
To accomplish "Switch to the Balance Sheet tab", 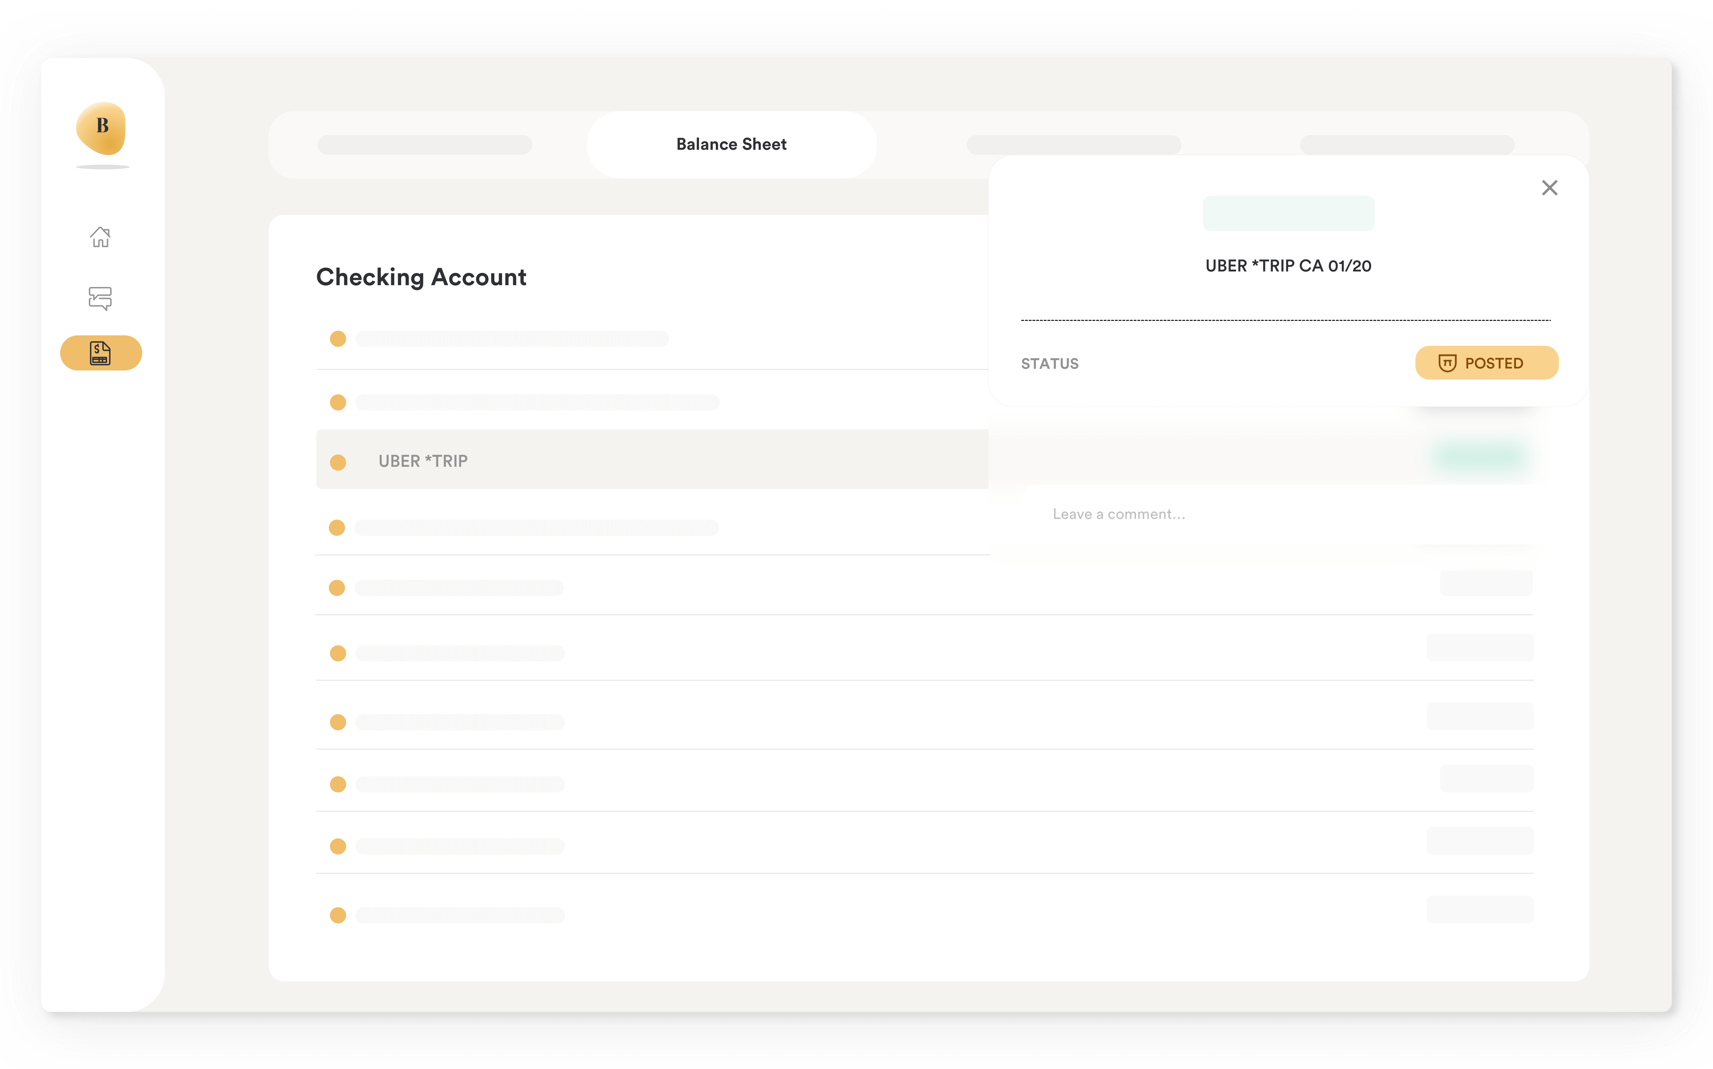I will 731,144.
